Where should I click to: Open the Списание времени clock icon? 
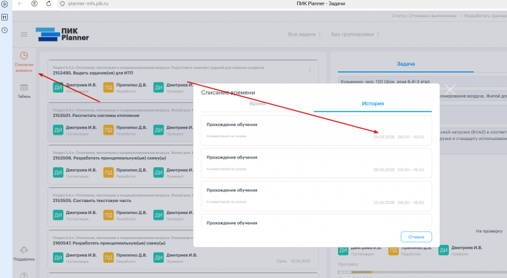24,55
